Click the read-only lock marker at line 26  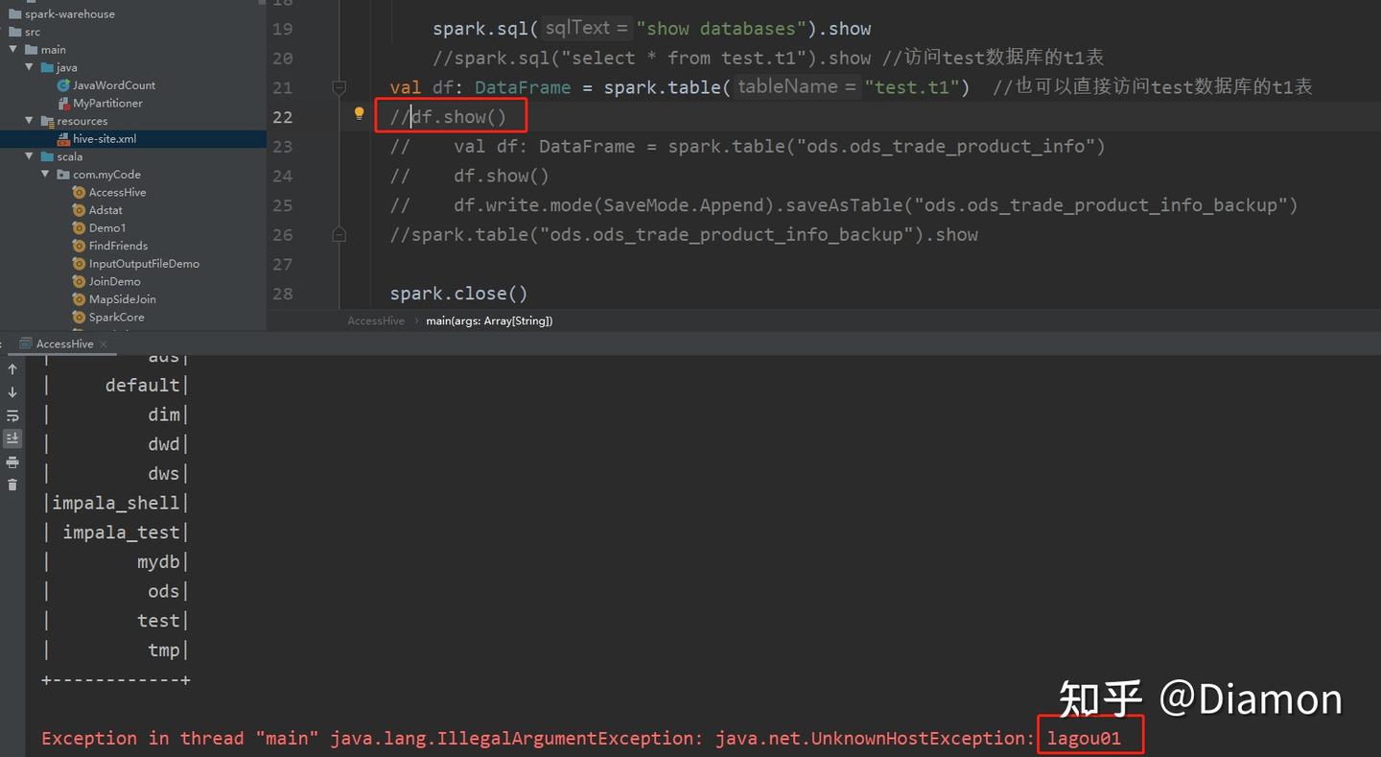(339, 234)
